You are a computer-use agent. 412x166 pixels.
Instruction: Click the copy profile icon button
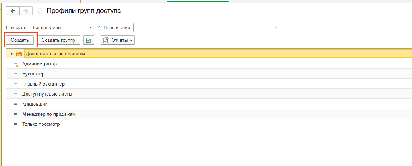[89, 40]
